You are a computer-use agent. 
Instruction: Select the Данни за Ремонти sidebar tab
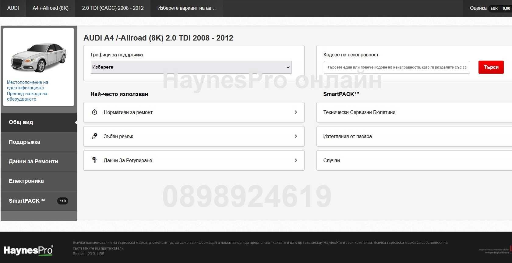point(39,162)
